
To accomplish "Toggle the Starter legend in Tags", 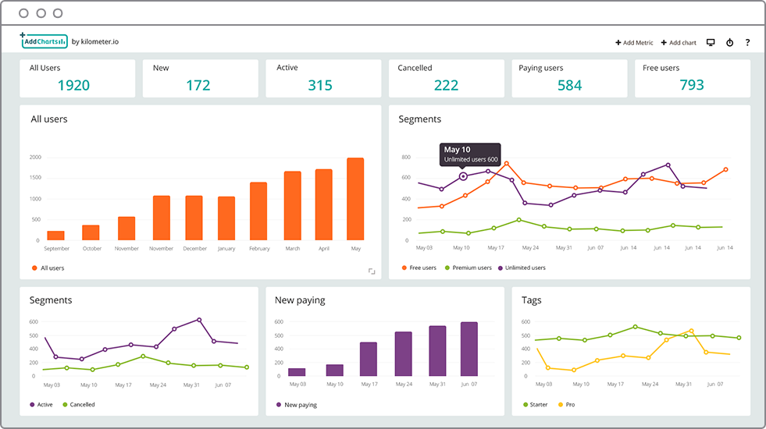I will coord(536,405).
